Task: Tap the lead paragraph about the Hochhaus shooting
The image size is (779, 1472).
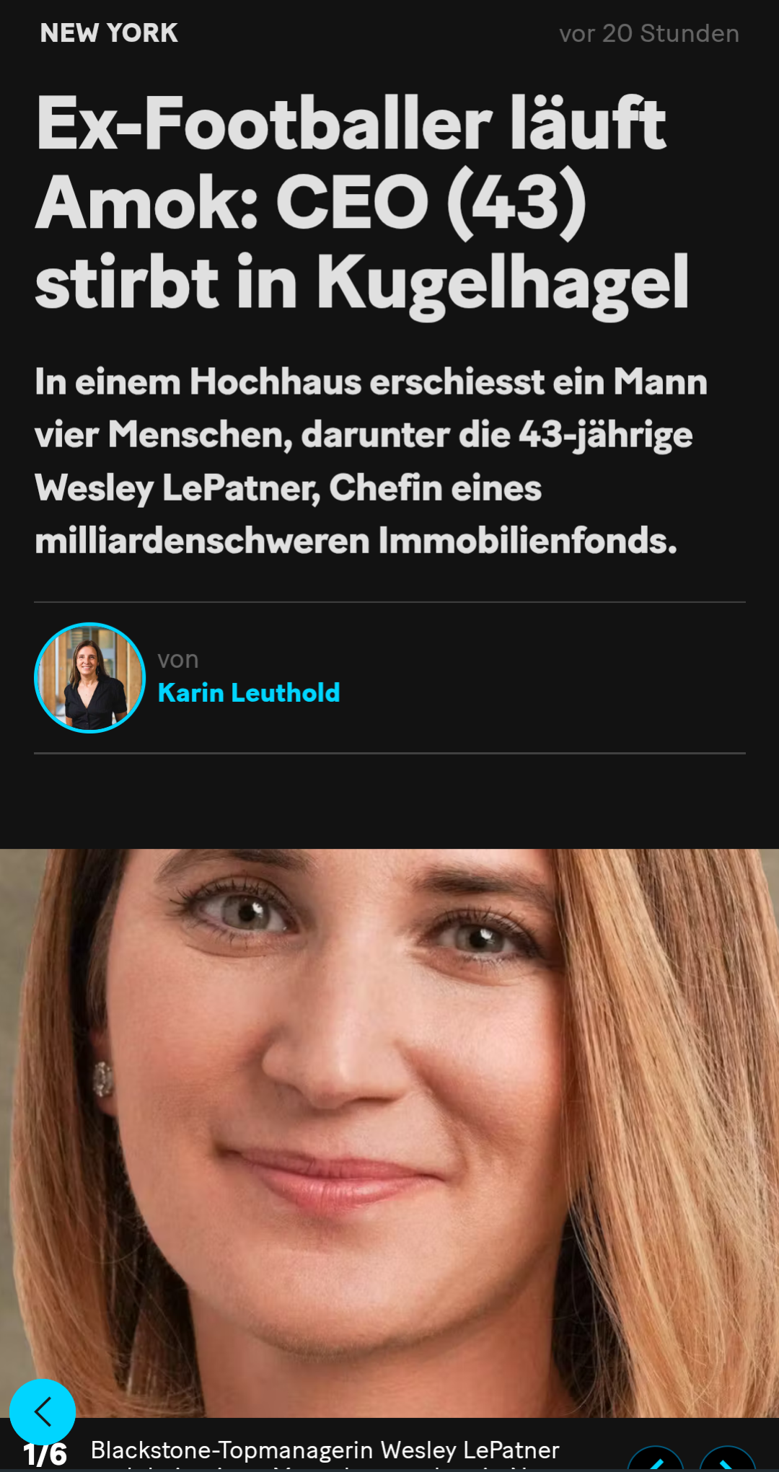Action: (371, 461)
